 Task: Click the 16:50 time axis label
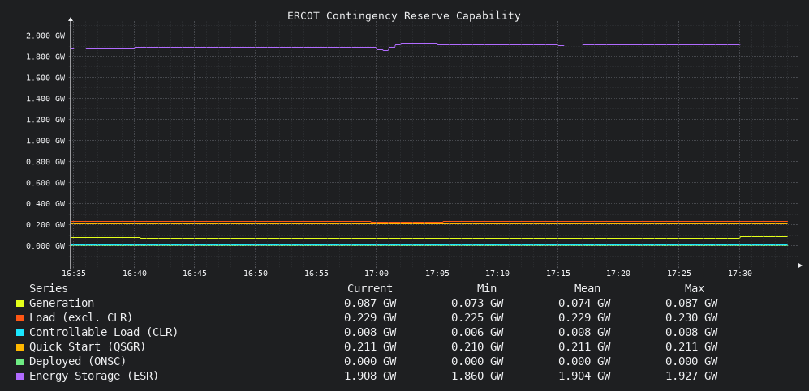pos(255,273)
